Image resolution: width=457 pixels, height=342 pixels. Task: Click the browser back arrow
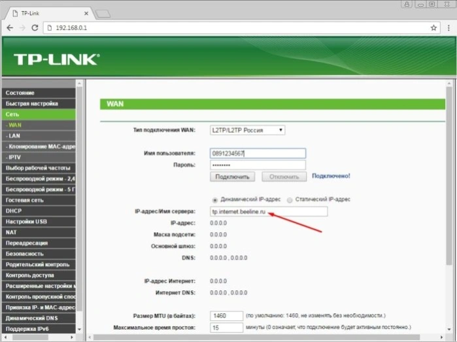[10, 27]
